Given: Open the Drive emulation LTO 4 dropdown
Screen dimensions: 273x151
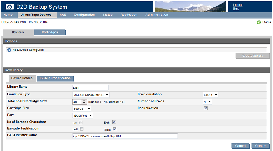Looking at the screenshot, I should [210, 95].
